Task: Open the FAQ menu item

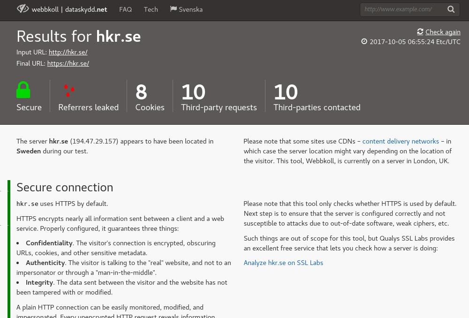Action: (x=125, y=9)
